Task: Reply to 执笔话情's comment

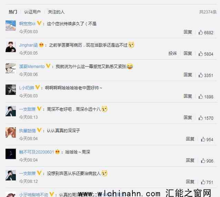Action: [190, 139]
